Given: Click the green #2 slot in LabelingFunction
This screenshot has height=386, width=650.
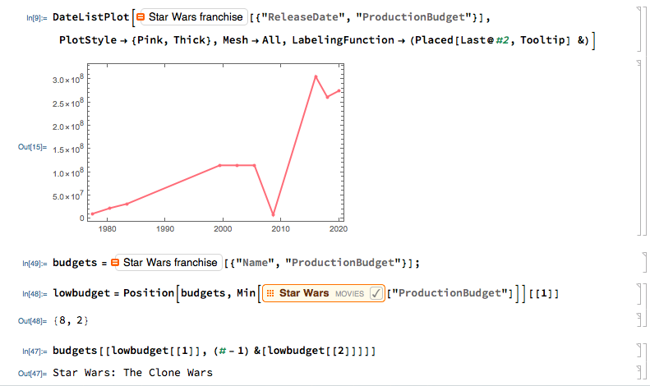Looking at the screenshot, I should pos(502,40).
